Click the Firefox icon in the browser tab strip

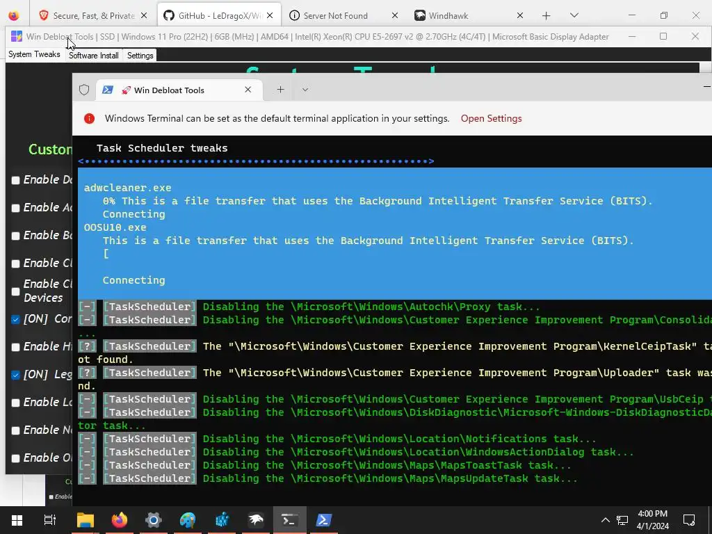click(x=14, y=15)
